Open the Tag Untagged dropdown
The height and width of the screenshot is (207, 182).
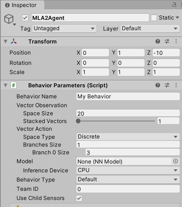pyautogui.click(x=65, y=28)
